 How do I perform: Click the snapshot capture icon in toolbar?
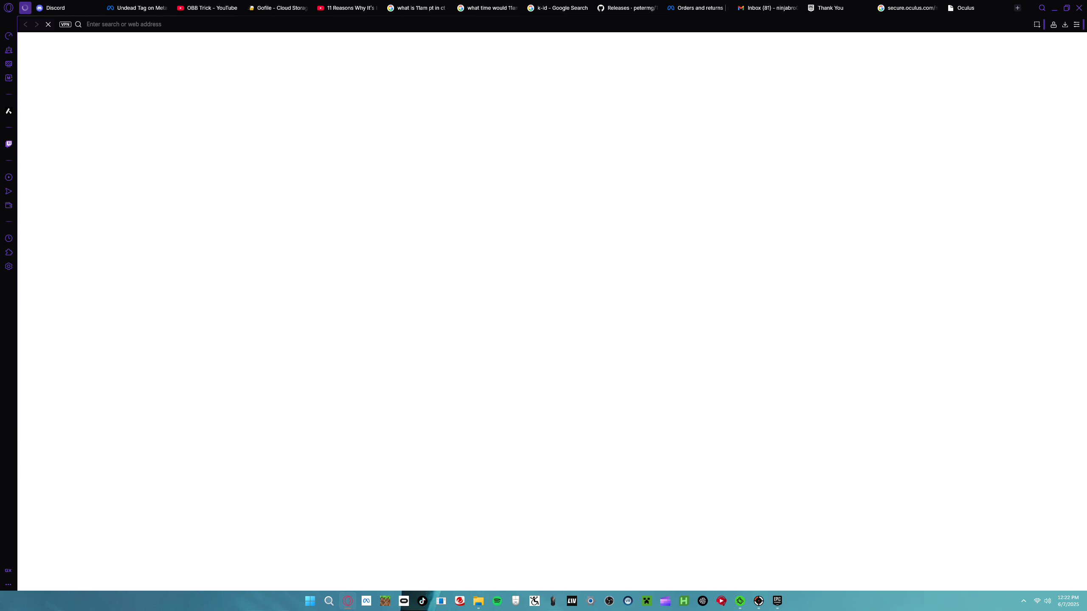pos(1037,25)
